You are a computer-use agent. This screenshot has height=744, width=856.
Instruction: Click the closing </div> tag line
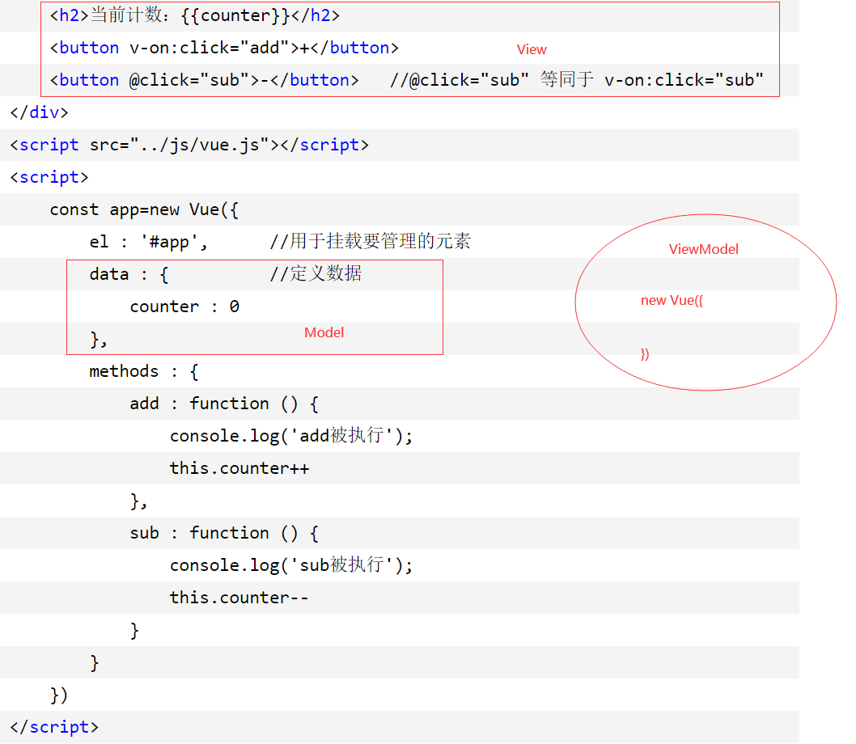tap(40, 112)
